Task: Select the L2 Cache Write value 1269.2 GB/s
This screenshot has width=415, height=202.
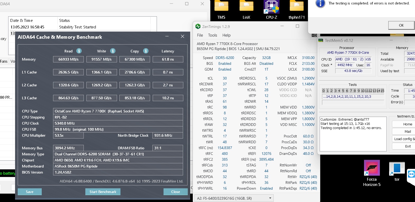Action: pos(101,85)
